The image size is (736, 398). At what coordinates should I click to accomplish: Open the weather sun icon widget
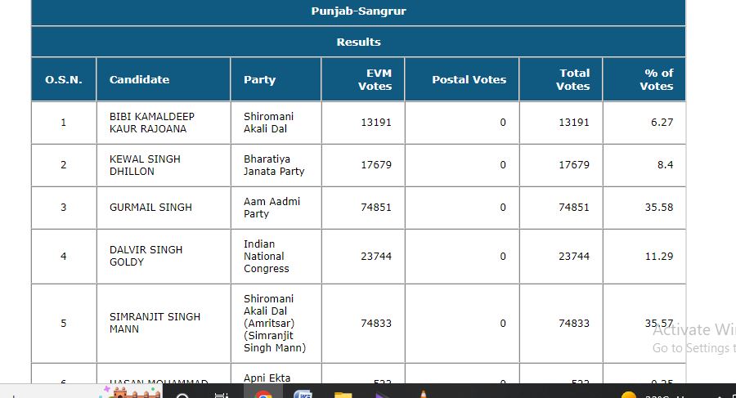(x=629, y=394)
